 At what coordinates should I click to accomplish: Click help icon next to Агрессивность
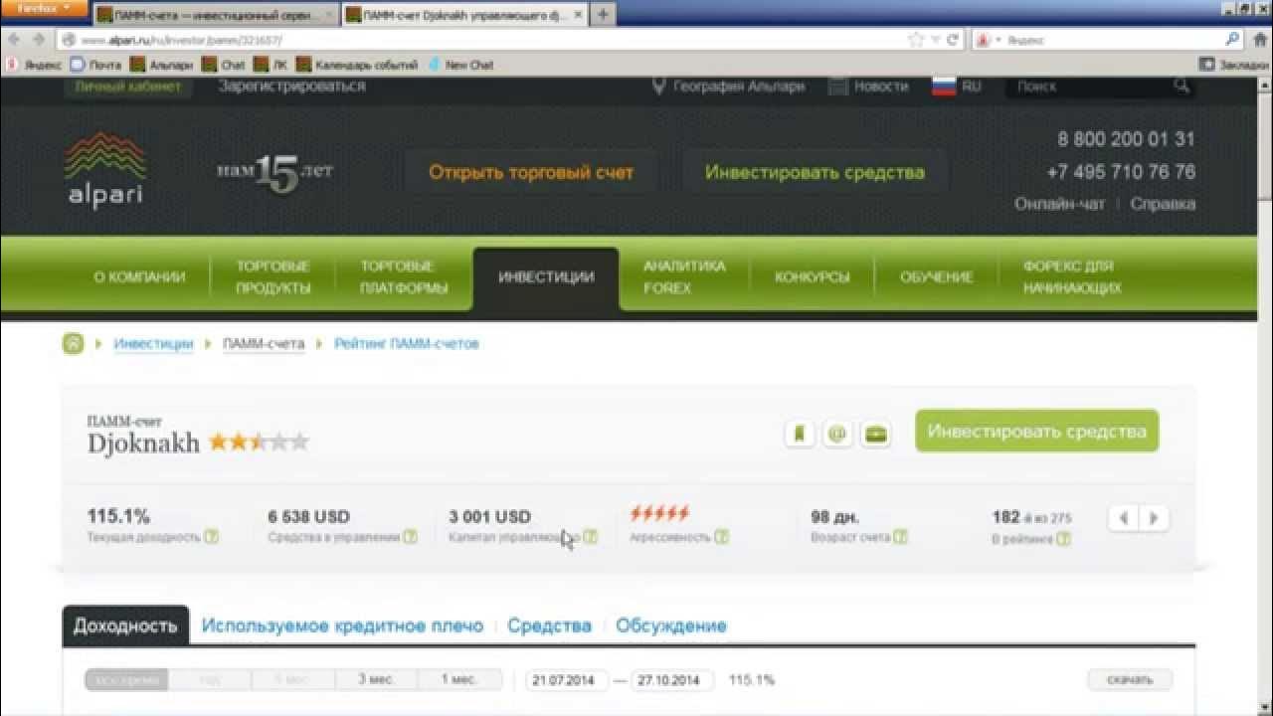point(721,537)
